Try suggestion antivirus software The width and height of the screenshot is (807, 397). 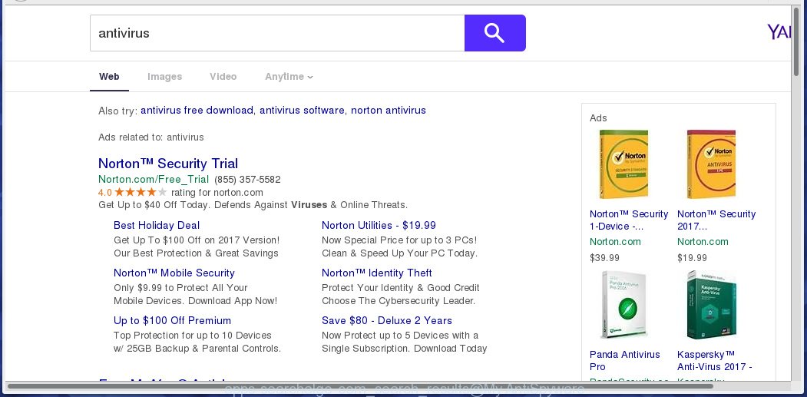[x=302, y=110]
